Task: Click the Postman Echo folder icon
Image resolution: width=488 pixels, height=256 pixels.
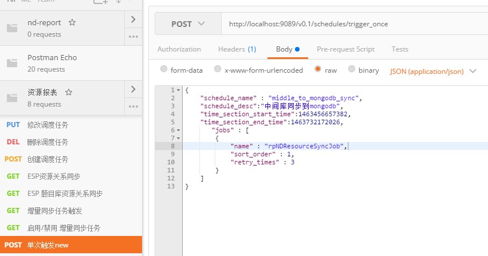Action: click(x=12, y=63)
